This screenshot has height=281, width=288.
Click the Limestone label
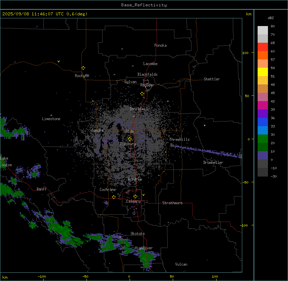click(51, 119)
